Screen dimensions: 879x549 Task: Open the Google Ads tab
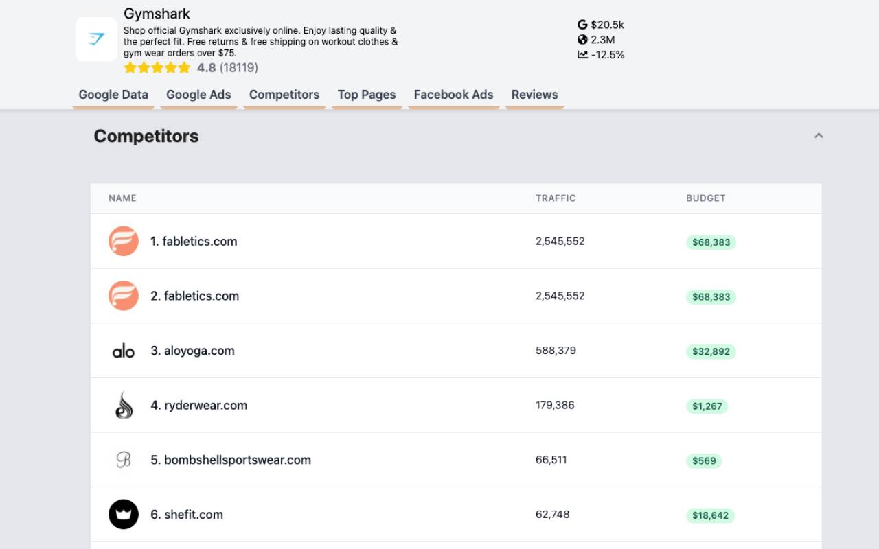coord(198,95)
